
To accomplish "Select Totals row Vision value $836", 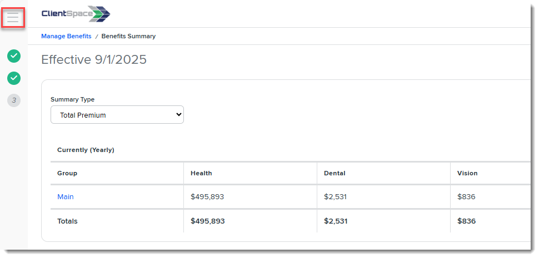I will 466,221.
